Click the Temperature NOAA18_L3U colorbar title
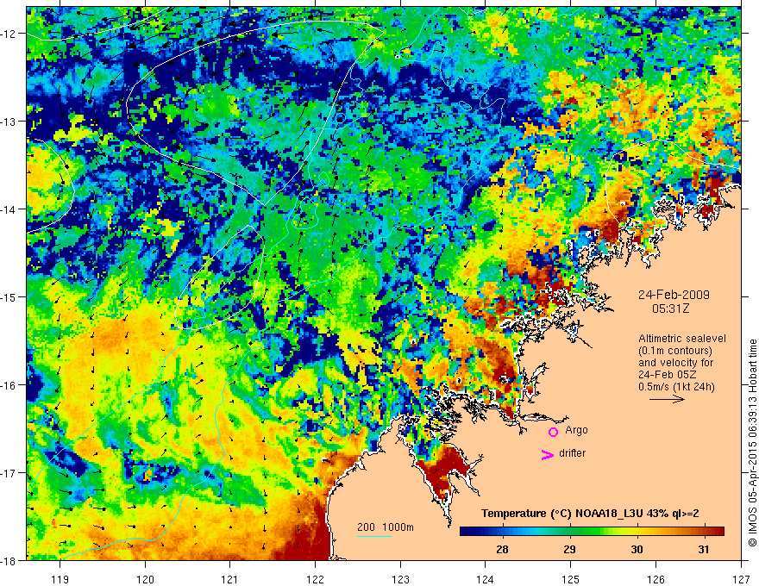The image size is (759, 586). [x=590, y=514]
